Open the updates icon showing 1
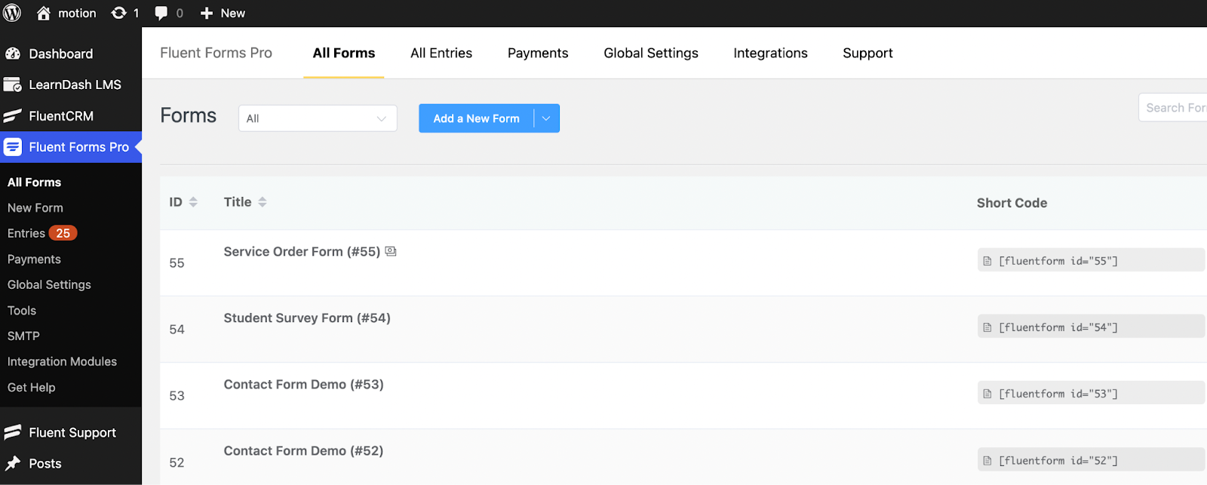 pos(125,13)
